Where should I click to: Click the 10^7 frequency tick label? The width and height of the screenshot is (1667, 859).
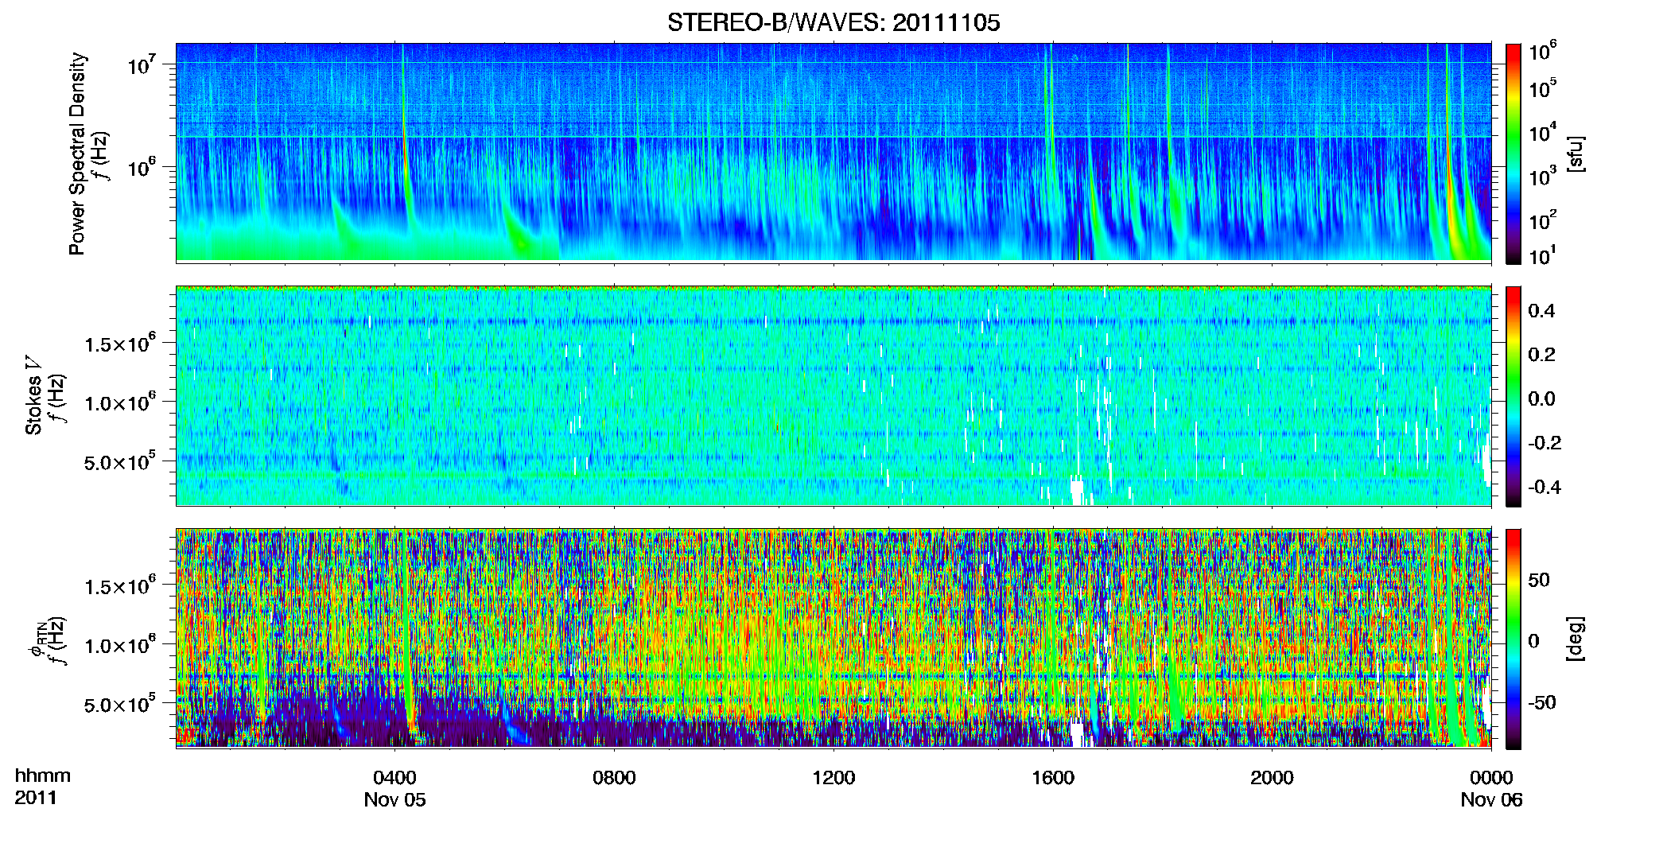[143, 65]
